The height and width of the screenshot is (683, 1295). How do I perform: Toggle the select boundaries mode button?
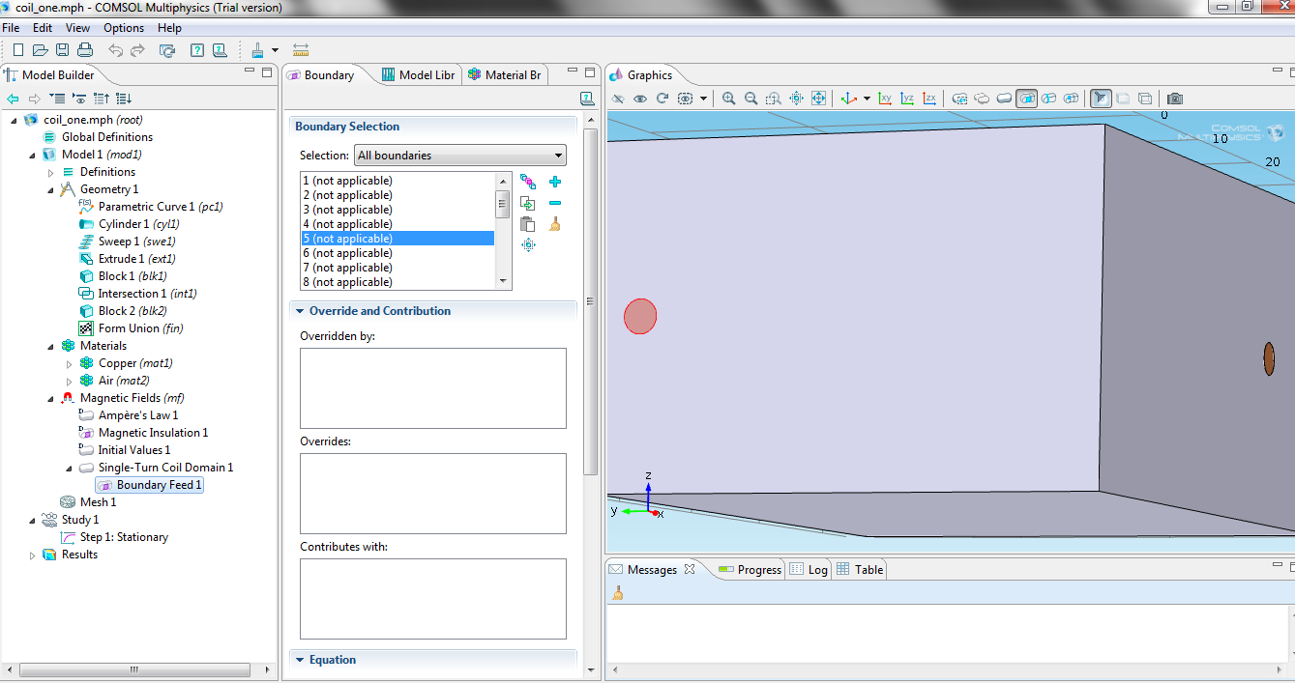(x=1027, y=99)
